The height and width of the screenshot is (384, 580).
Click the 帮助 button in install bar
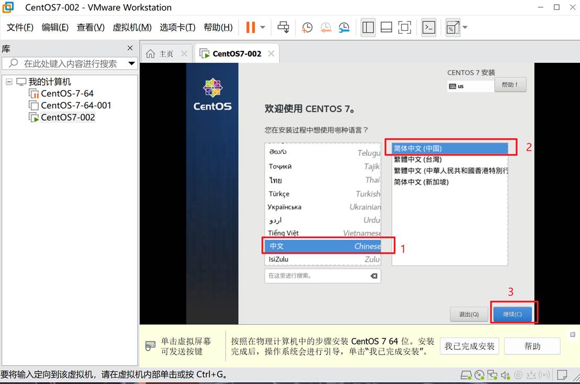click(x=532, y=346)
